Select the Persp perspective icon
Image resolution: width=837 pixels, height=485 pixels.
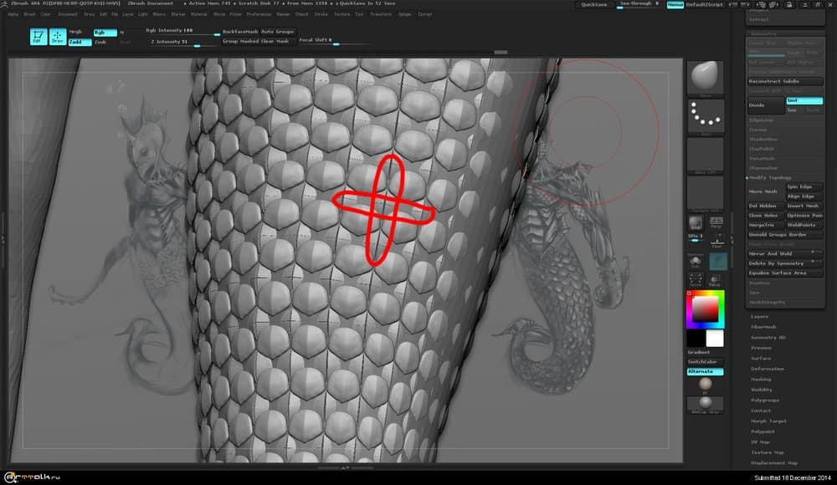[x=716, y=222]
